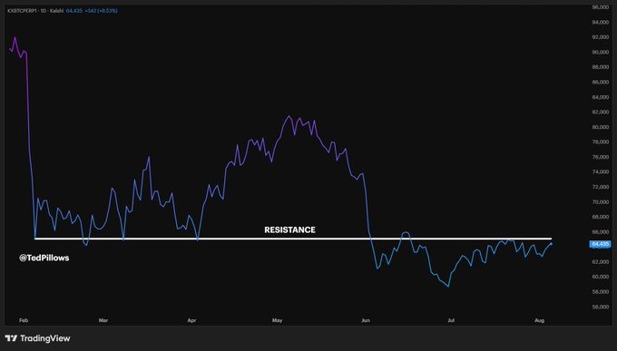Click the Feb label on the time axis
617x351 pixels.
[x=24, y=320]
